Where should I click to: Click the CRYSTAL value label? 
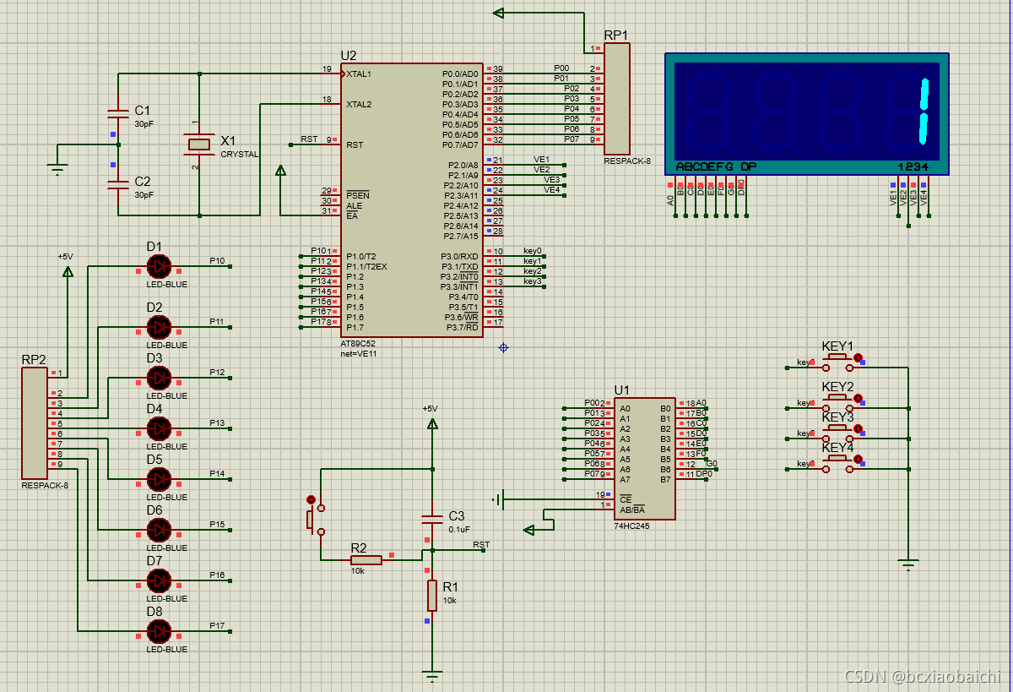click(240, 155)
